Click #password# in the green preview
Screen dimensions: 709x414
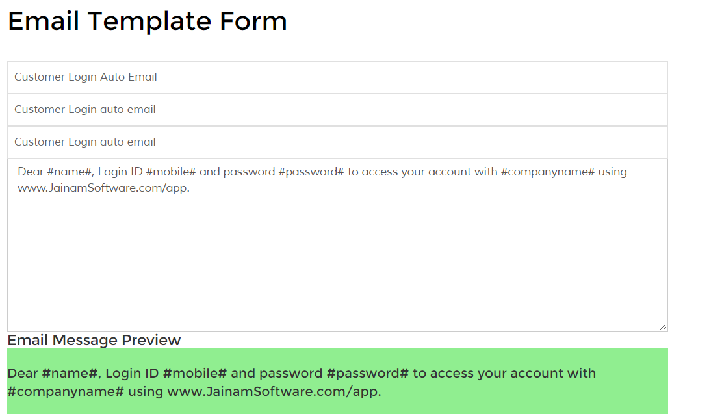(368, 374)
